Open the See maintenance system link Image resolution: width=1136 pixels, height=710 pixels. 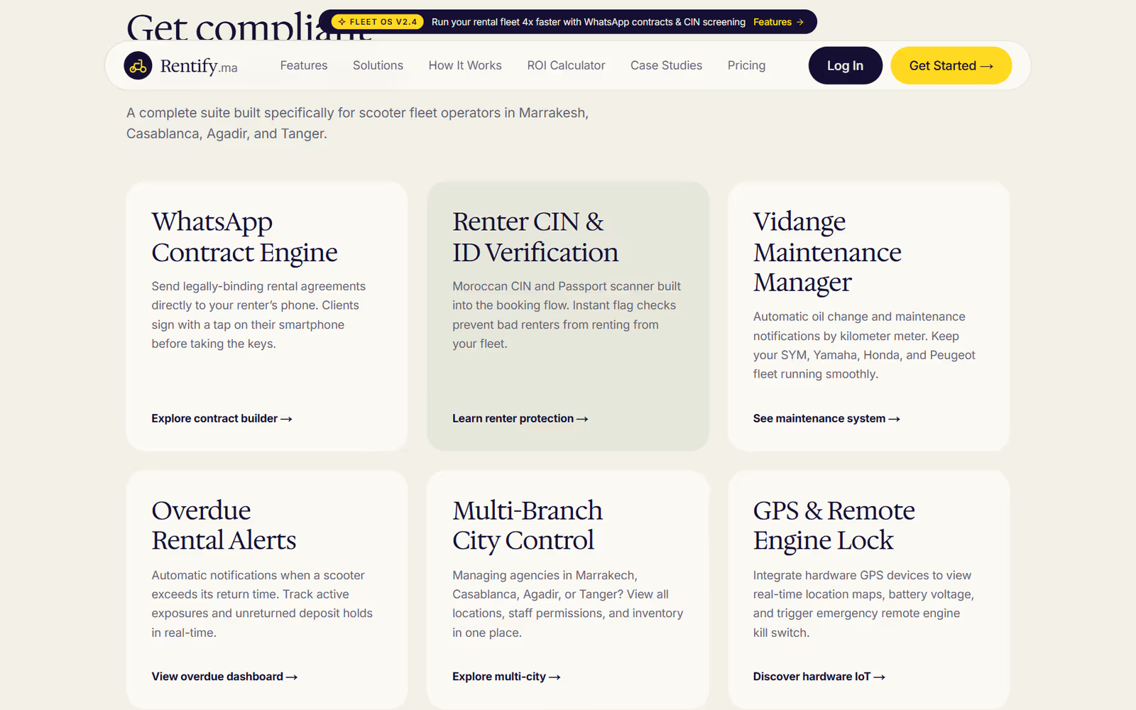coord(826,419)
